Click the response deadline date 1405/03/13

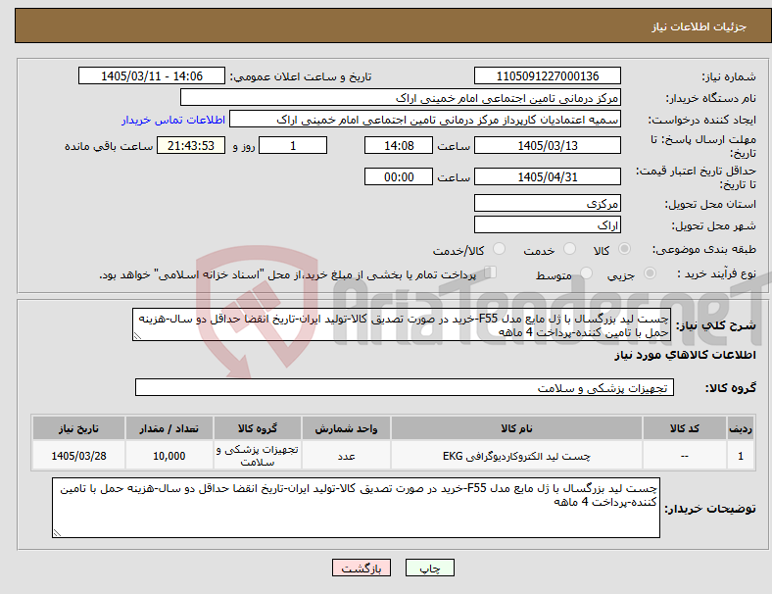pos(547,145)
